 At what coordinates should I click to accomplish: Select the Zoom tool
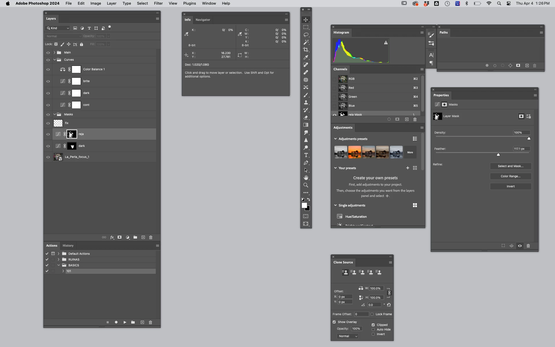[x=306, y=185]
